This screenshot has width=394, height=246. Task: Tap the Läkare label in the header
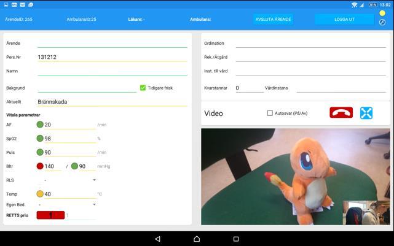click(136, 19)
